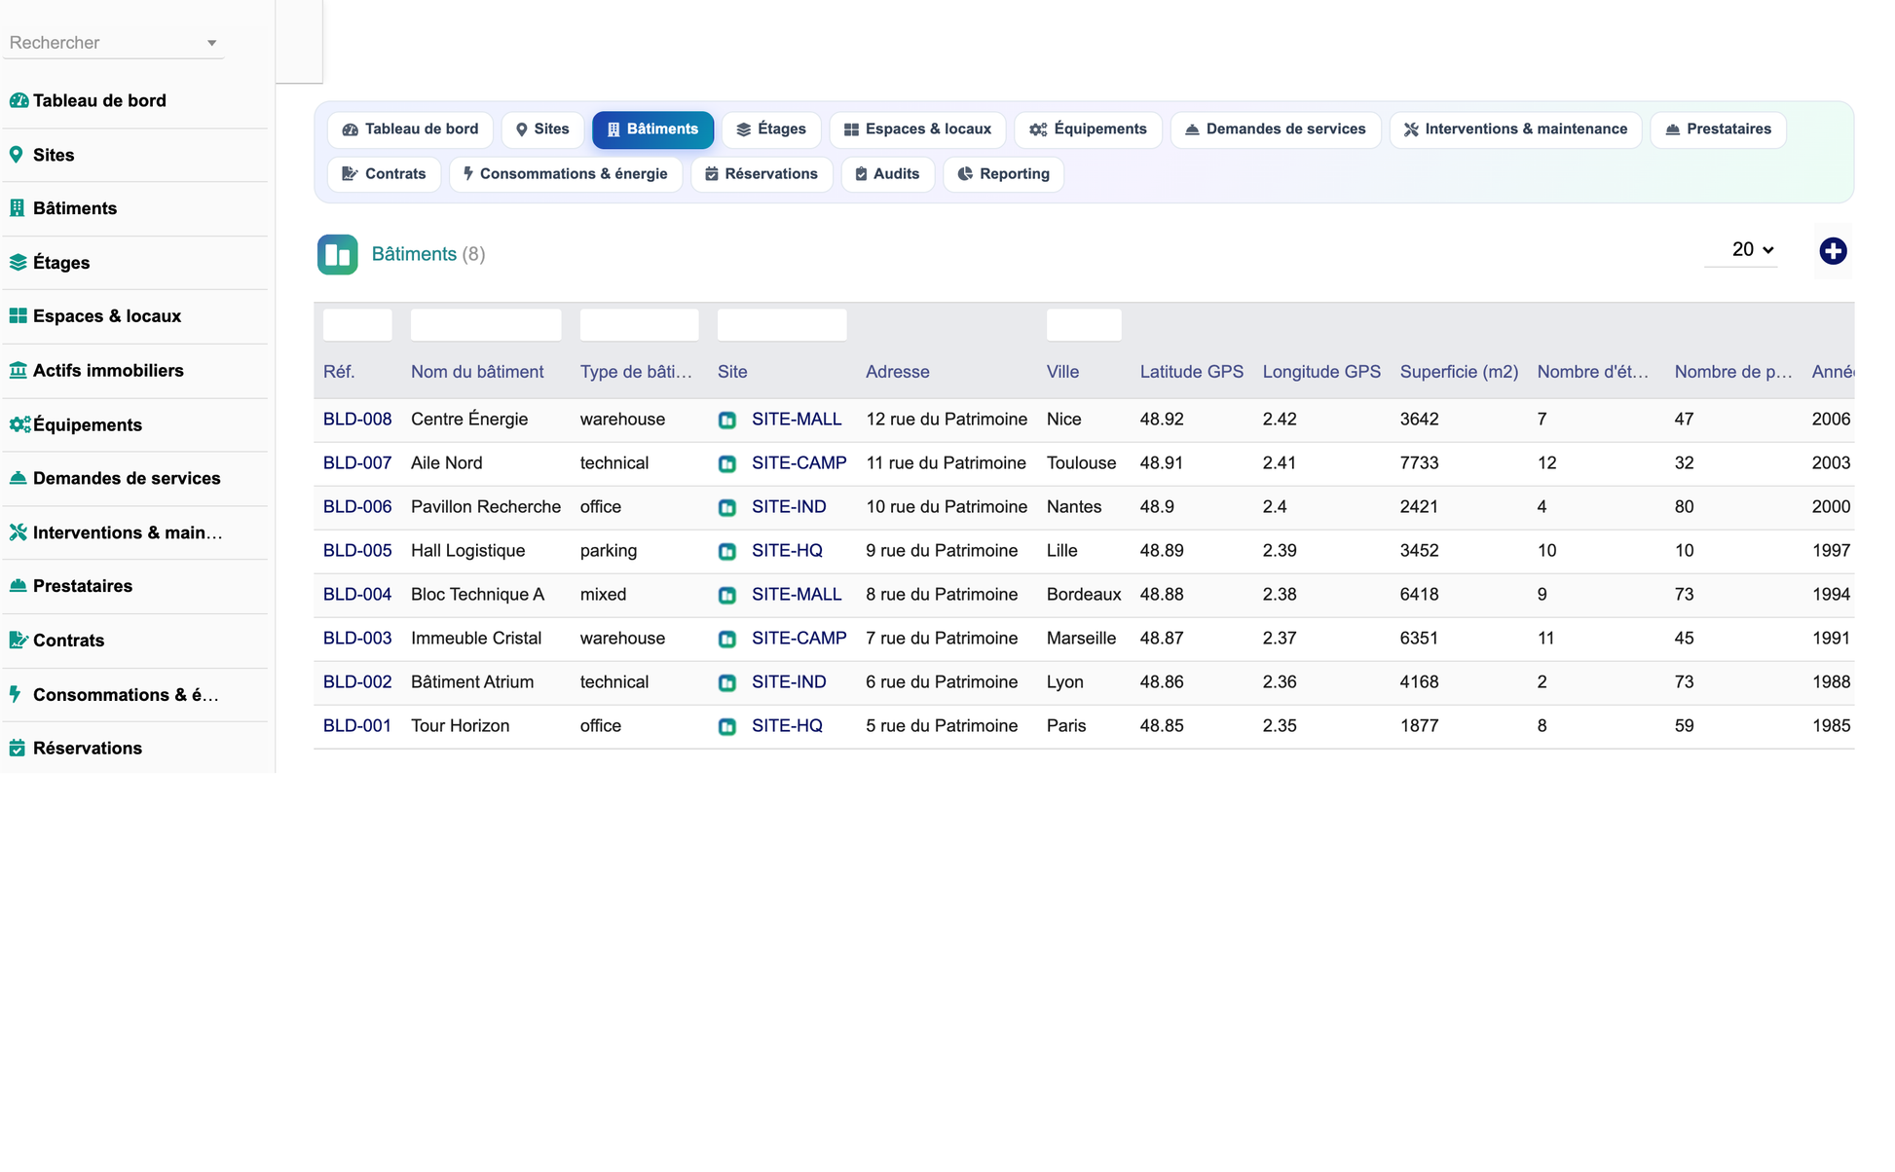Image resolution: width=1895 pixels, height=1172 pixels.
Task: Select the Audits tab
Action: pos(887,174)
